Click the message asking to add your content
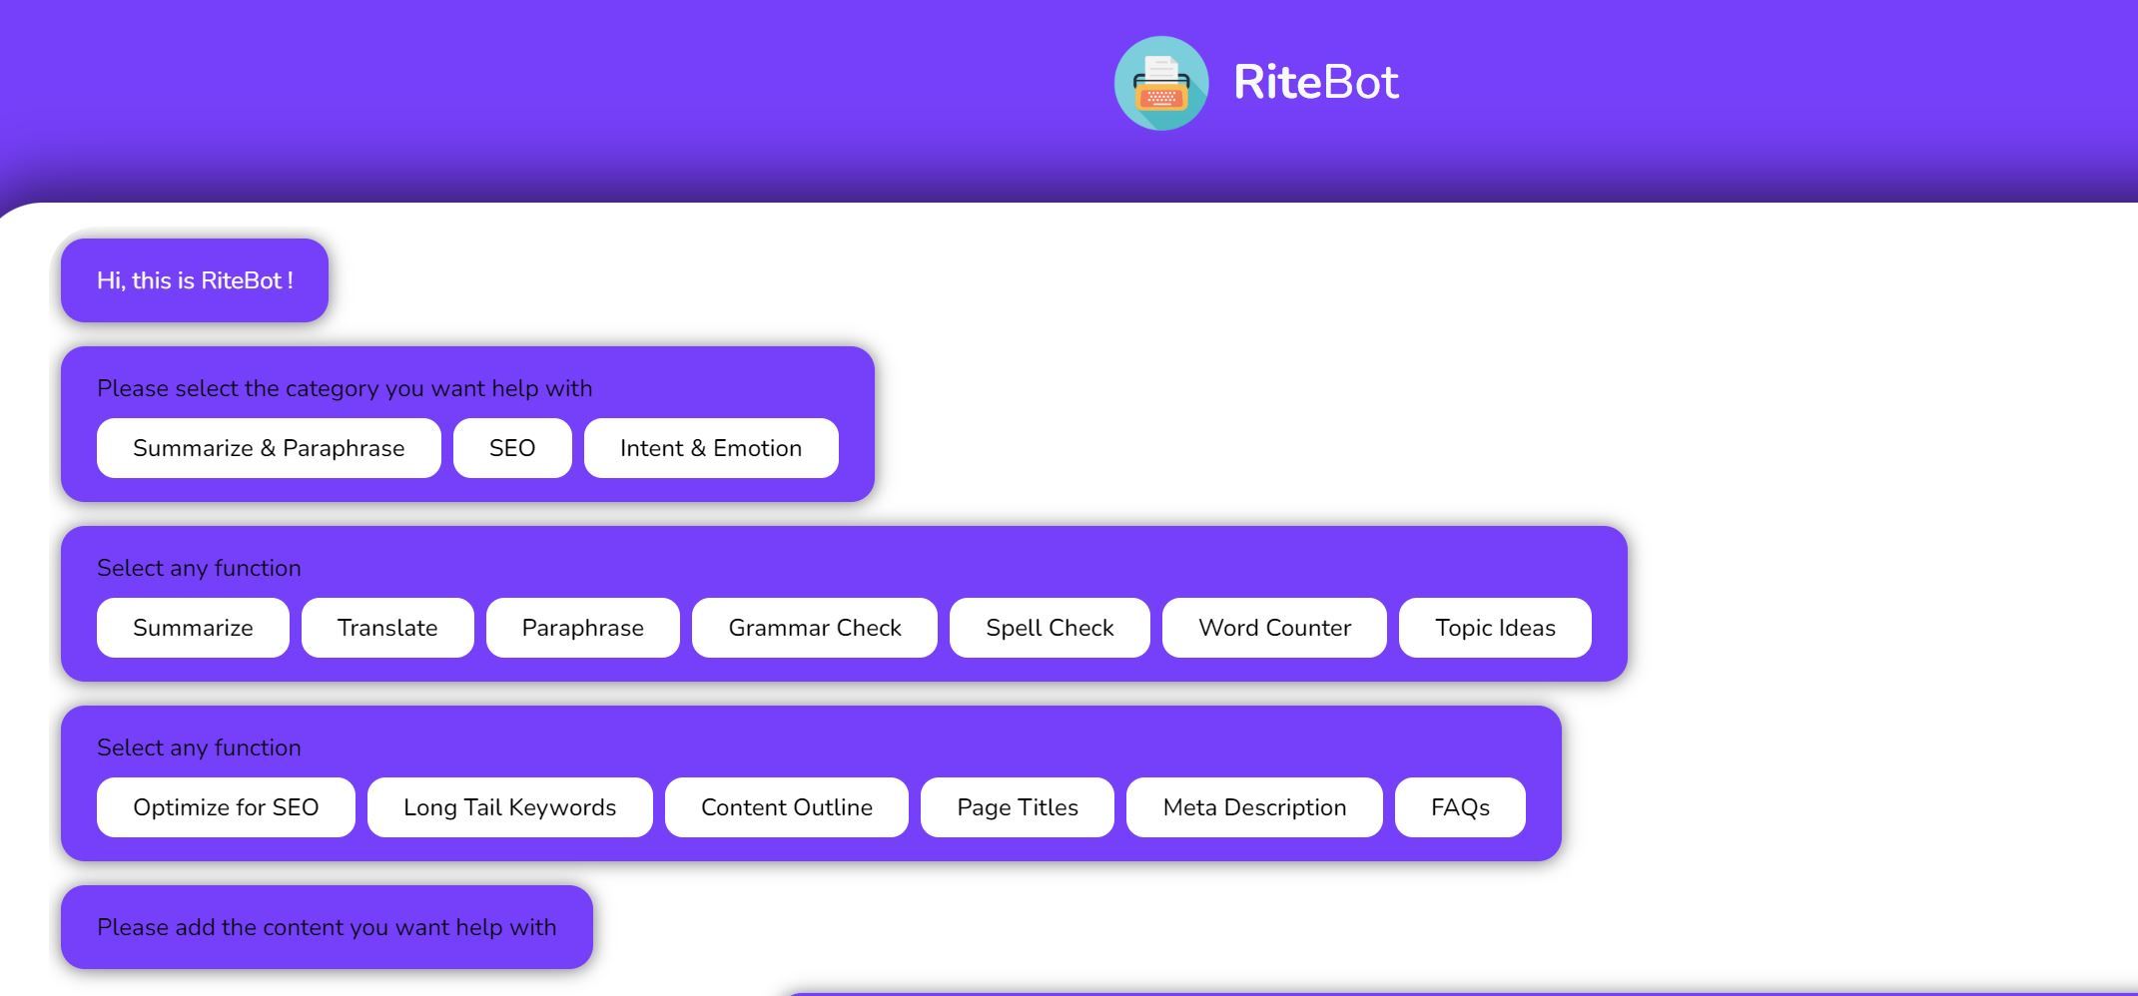Image resolution: width=2138 pixels, height=996 pixels. [326, 927]
